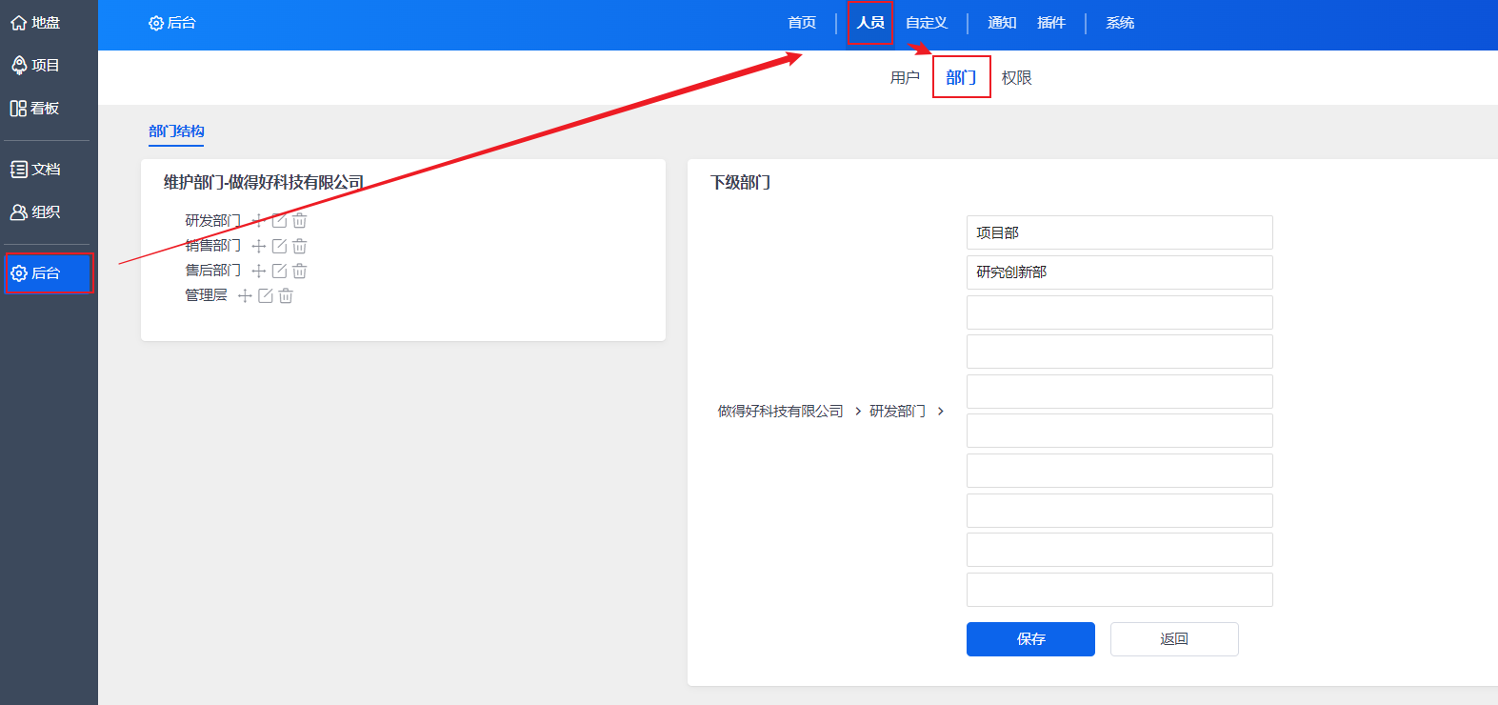Switch to the 部门 sub-tab

click(961, 77)
